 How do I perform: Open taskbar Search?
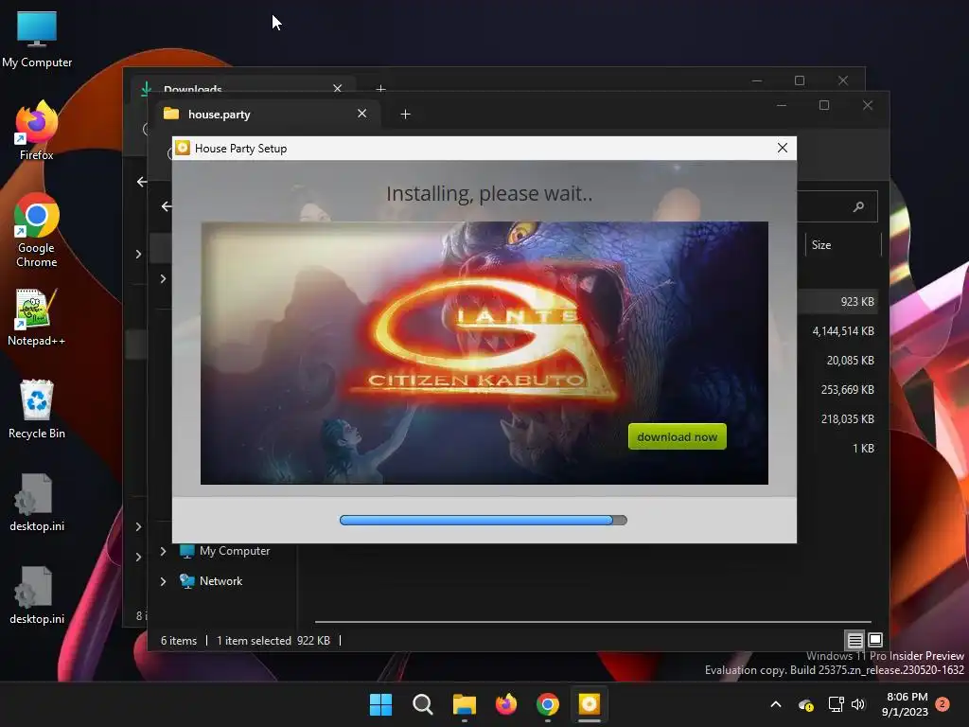click(x=423, y=704)
